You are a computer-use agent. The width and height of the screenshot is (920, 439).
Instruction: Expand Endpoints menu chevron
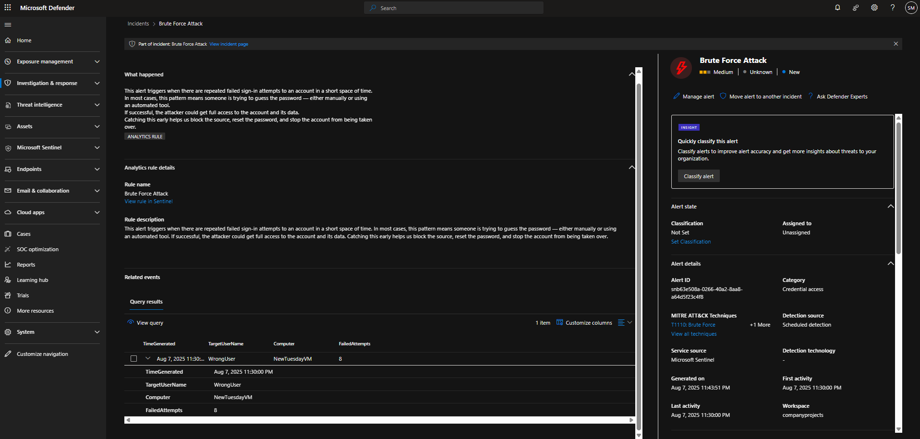[97, 169]
